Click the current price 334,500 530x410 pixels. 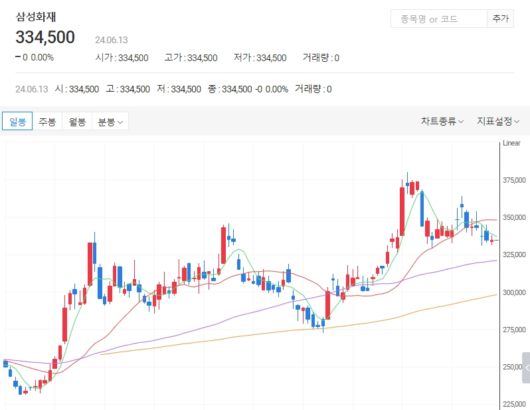45,37
